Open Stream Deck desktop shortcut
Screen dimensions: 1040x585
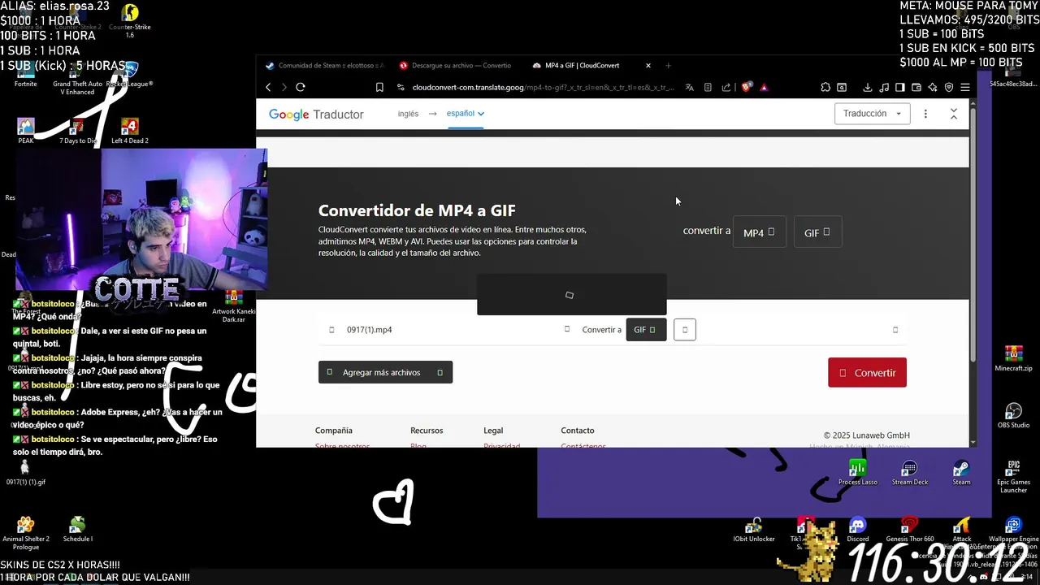tap(910, 472)
